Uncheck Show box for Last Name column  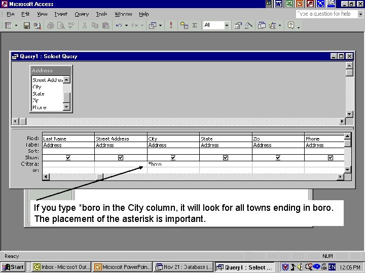[68, 158]
